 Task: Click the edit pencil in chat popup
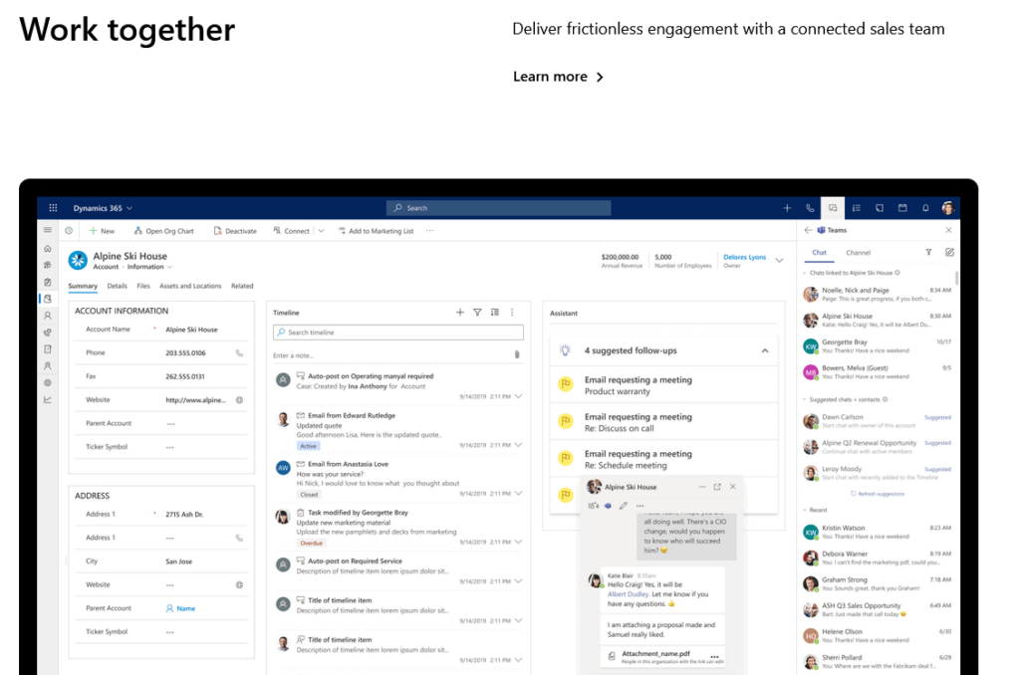[x=624, y=506]
